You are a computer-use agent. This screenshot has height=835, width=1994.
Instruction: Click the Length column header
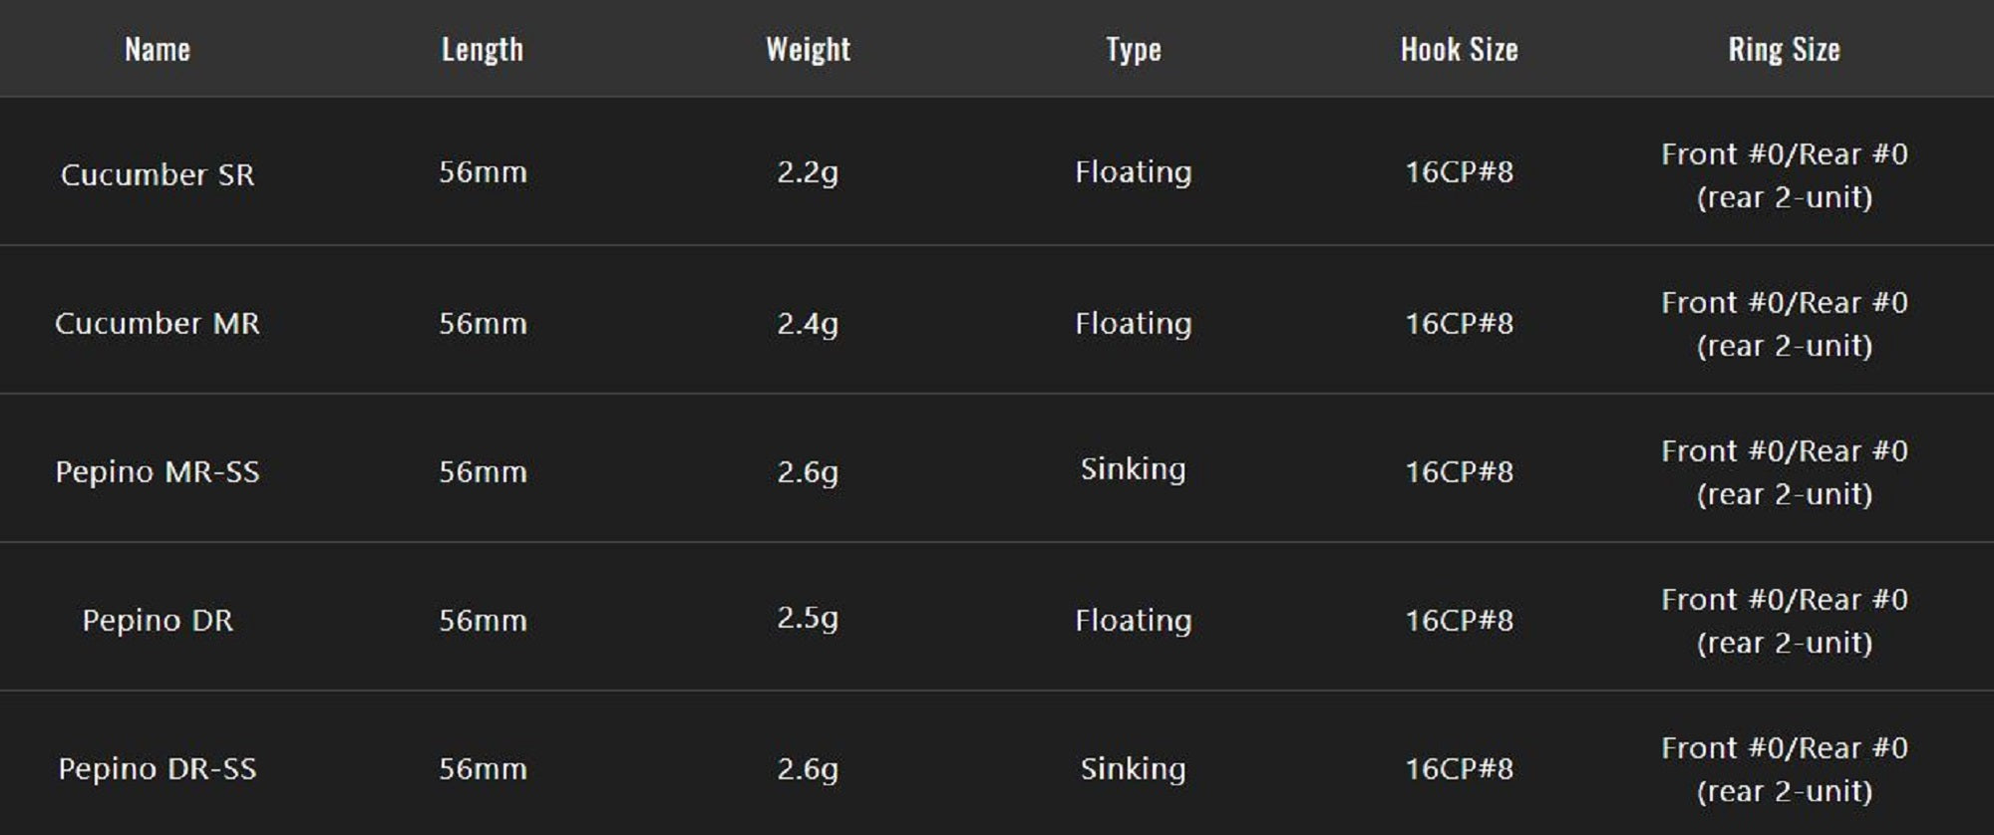coord(483,50)
